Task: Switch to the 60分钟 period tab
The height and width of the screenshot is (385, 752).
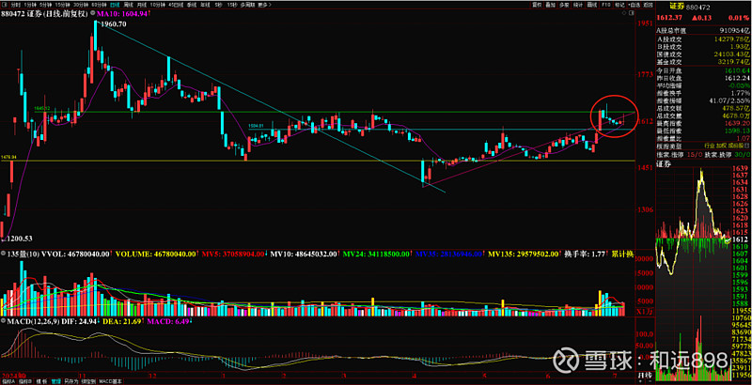Action: pyautogui.click(x=96, y=5)
